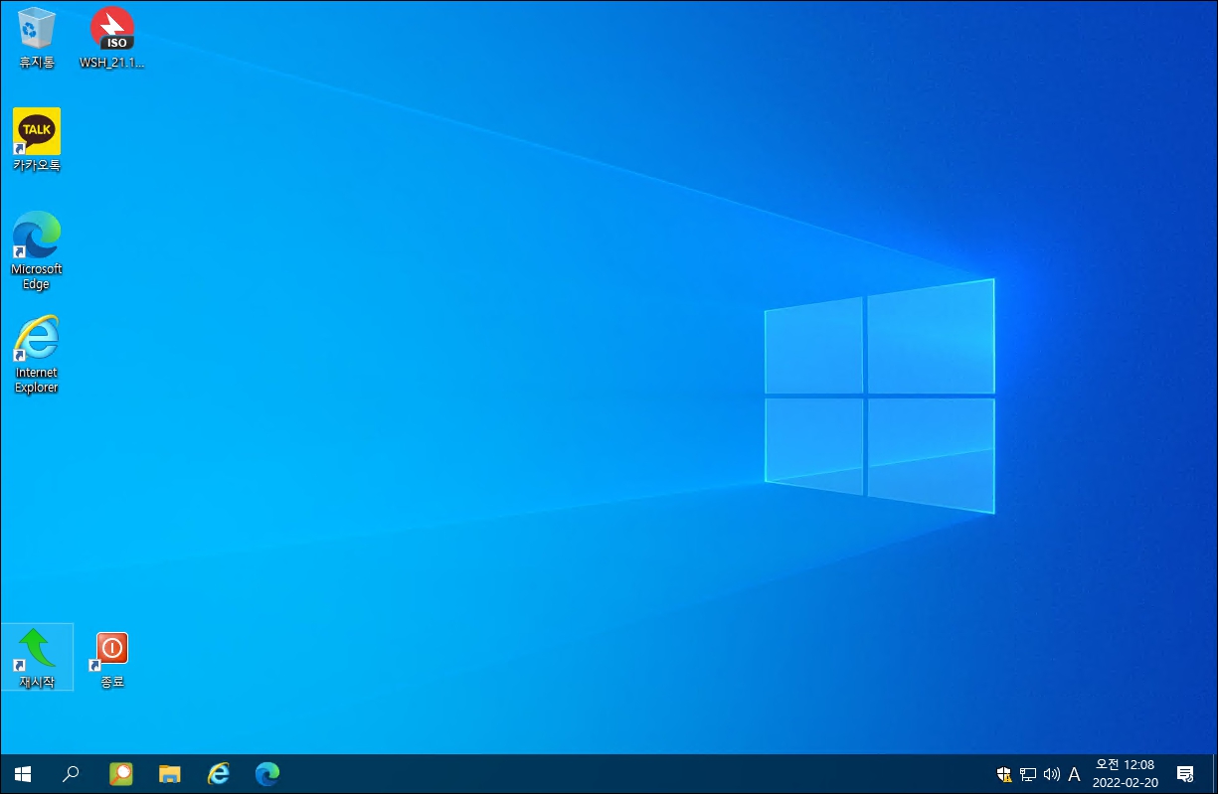
Task: Open the Windows Start menu
Action: tap(23, 773)
